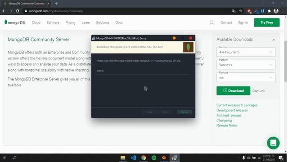Open the Cloud menu in the site navigation

pos(36,22)
